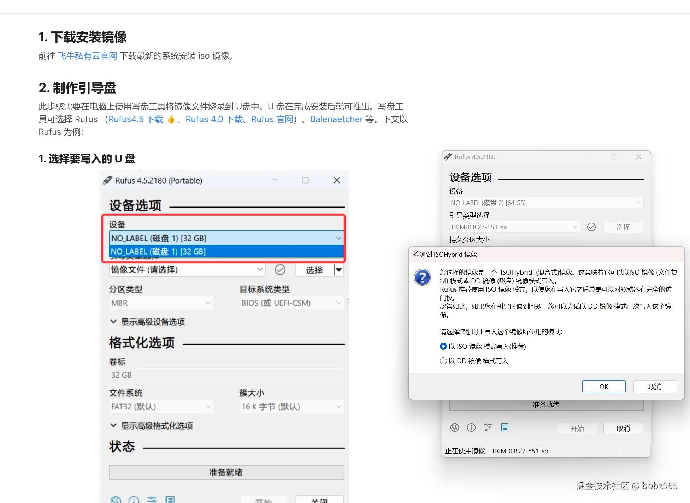Select highlighted NO_LABEL (磁盘 1) [32 GB] list entry
Screen dimensions: 690x503
(226, 251)
